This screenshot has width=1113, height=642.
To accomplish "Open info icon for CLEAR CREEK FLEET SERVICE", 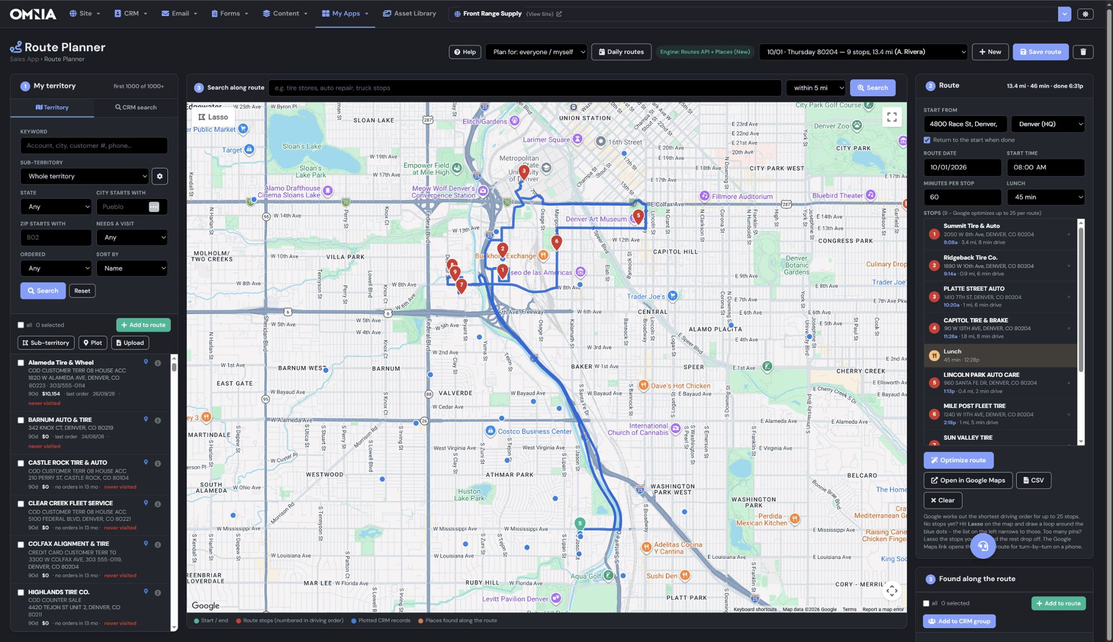I will [158, 504].
